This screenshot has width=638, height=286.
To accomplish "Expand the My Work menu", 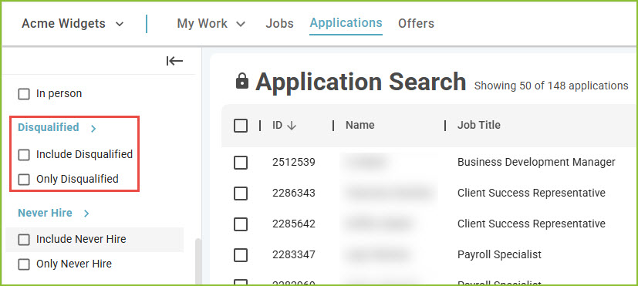I will point(211,24).
